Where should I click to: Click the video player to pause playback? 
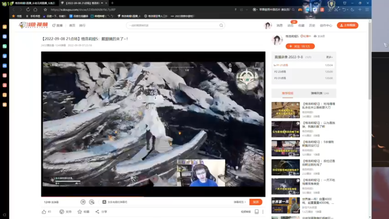pos(153,124)
